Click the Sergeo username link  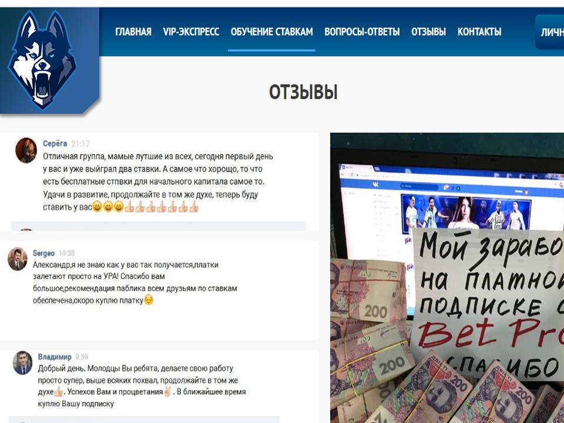pos(44,253)
